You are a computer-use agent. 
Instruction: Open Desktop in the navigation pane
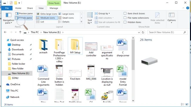pyautogui.click(x=14, y=45)
